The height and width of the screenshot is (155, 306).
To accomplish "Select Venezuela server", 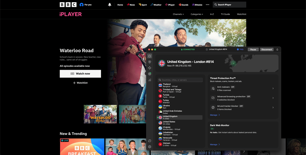I will 180,139.
